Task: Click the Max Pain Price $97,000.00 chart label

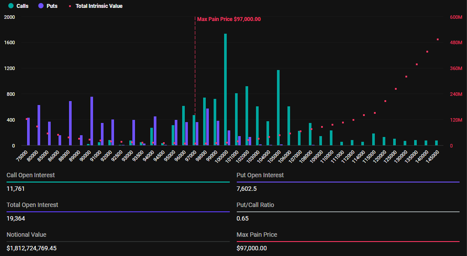Action: (228, 19)
